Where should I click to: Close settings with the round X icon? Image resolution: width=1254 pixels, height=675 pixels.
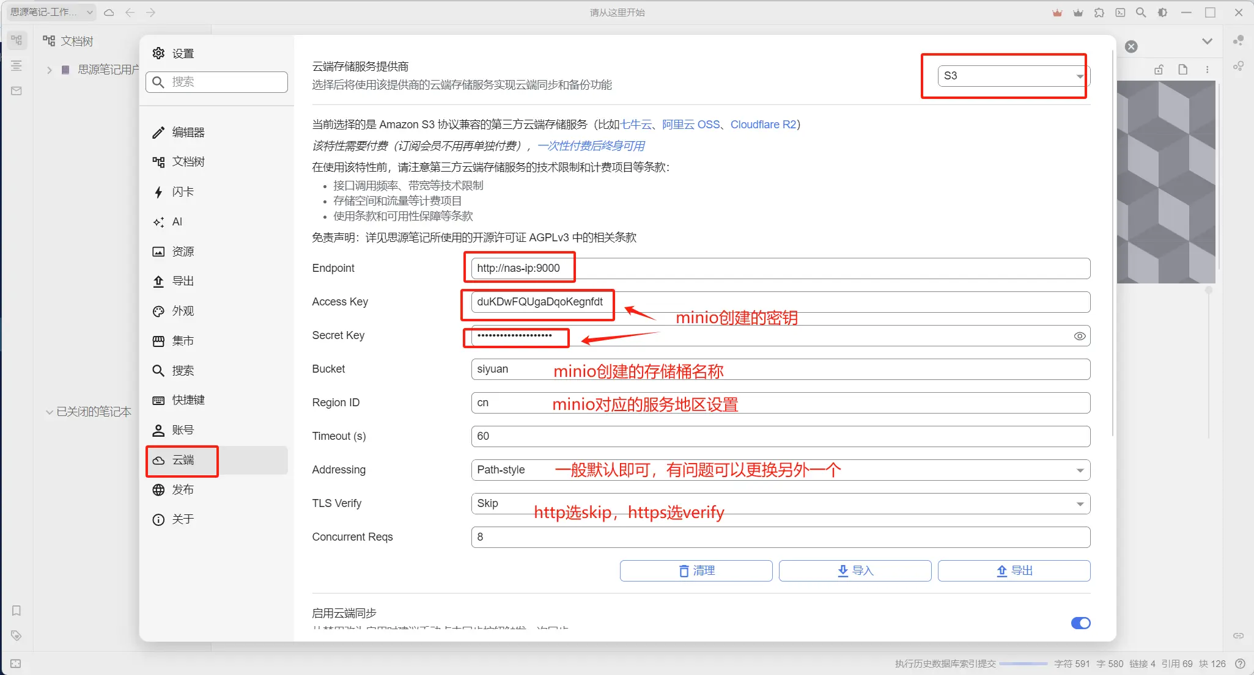1131,46
